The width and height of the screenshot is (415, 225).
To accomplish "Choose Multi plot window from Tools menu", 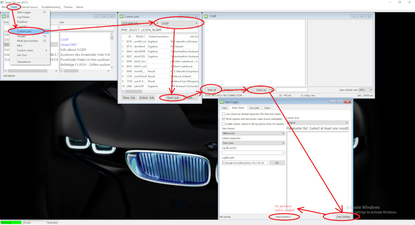I will coord(30,41).
